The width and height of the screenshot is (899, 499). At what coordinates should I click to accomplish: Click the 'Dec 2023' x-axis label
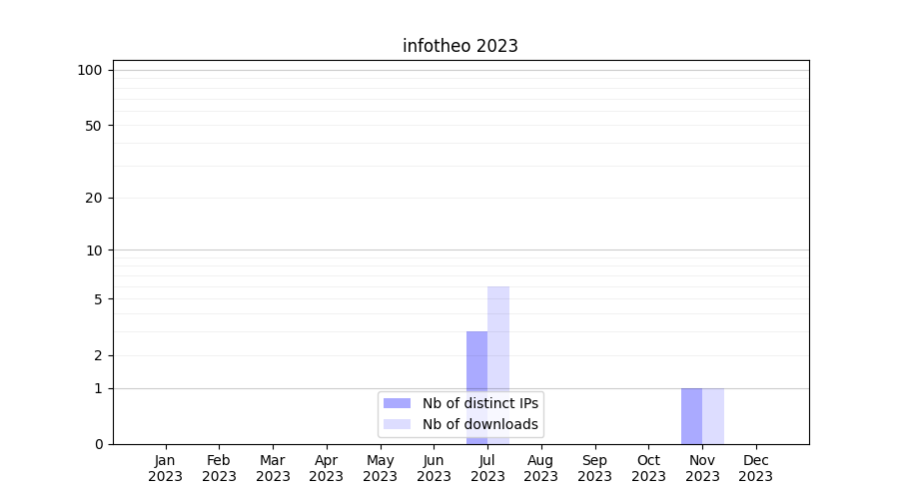pos(756,468)
